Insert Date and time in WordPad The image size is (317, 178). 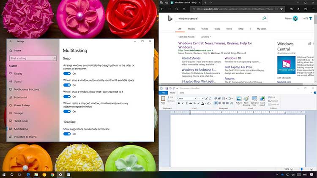(254, 101)
